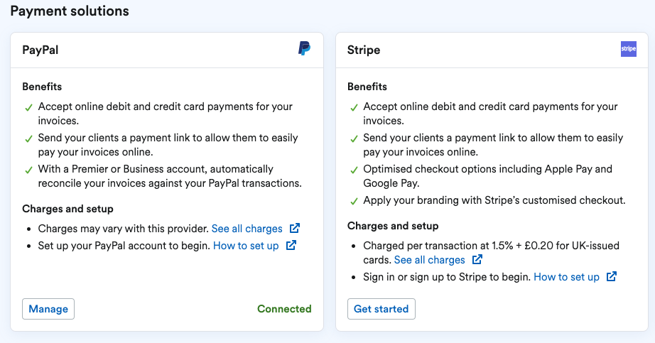Click the PayPal logo icon

click(304, 48)
